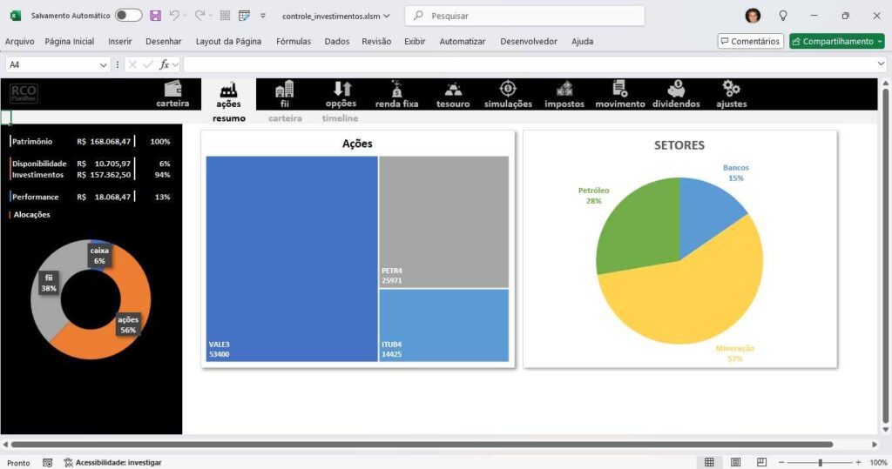Click the RCO Planilhas logo
The width and height of the screenshot is (892, 469).
click(x=24, y=93)
